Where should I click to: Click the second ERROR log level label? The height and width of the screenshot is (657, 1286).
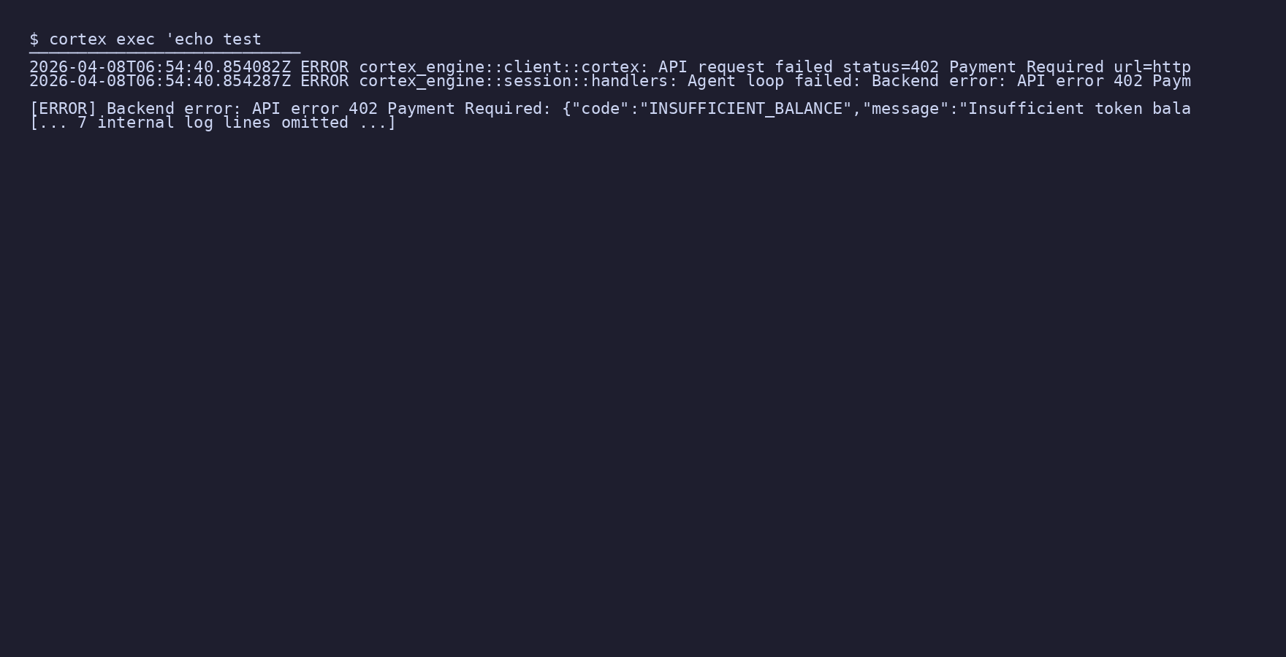click(x=324, y=81)
